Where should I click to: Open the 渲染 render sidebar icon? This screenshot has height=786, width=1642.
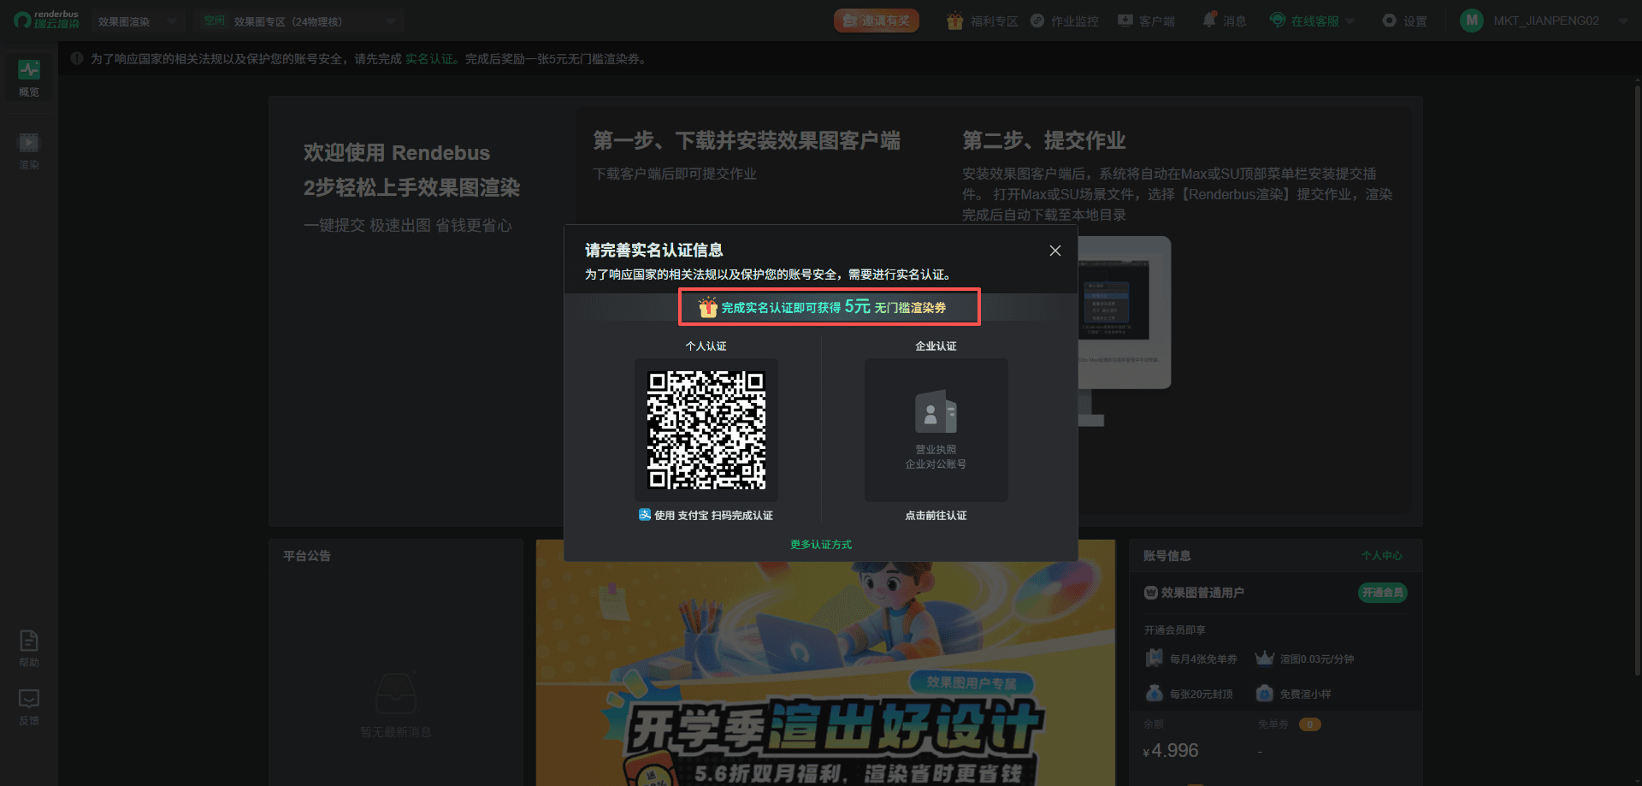pyautogui.click(x=29, y=151)
